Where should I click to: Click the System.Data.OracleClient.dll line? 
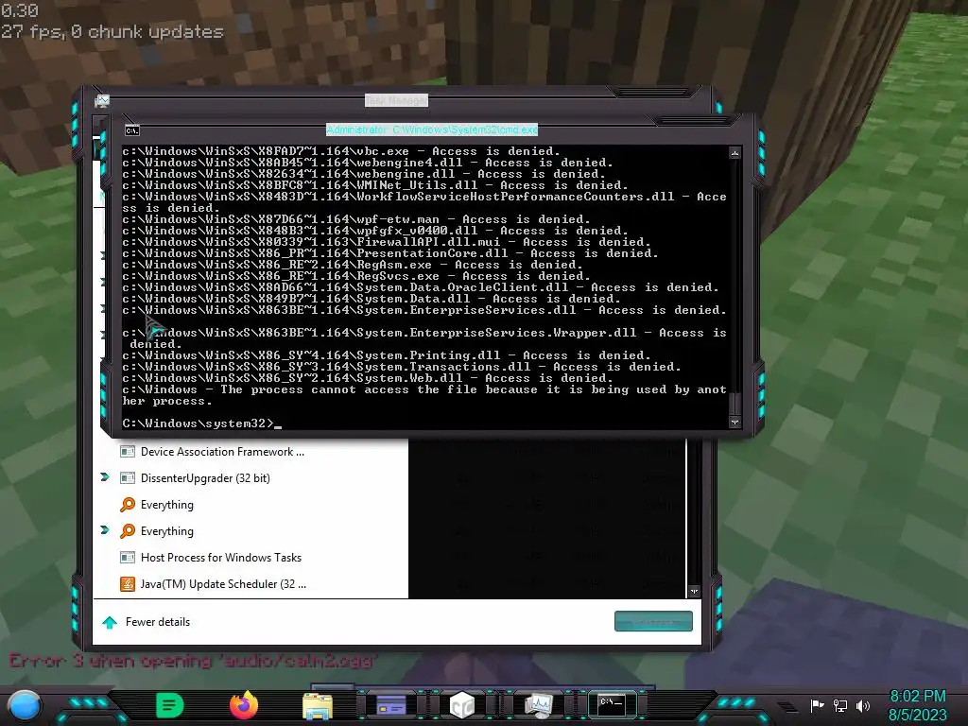421,287
